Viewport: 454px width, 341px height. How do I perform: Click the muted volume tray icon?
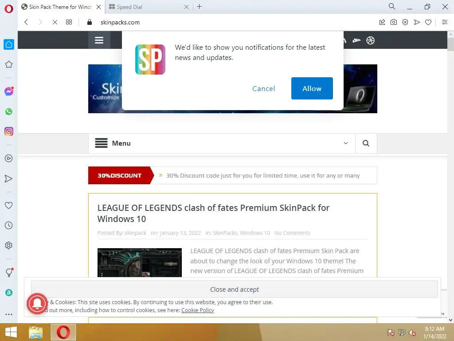tap(412, 333)
